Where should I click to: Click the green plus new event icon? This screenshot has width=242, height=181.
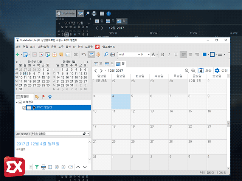tap(17, 54)
